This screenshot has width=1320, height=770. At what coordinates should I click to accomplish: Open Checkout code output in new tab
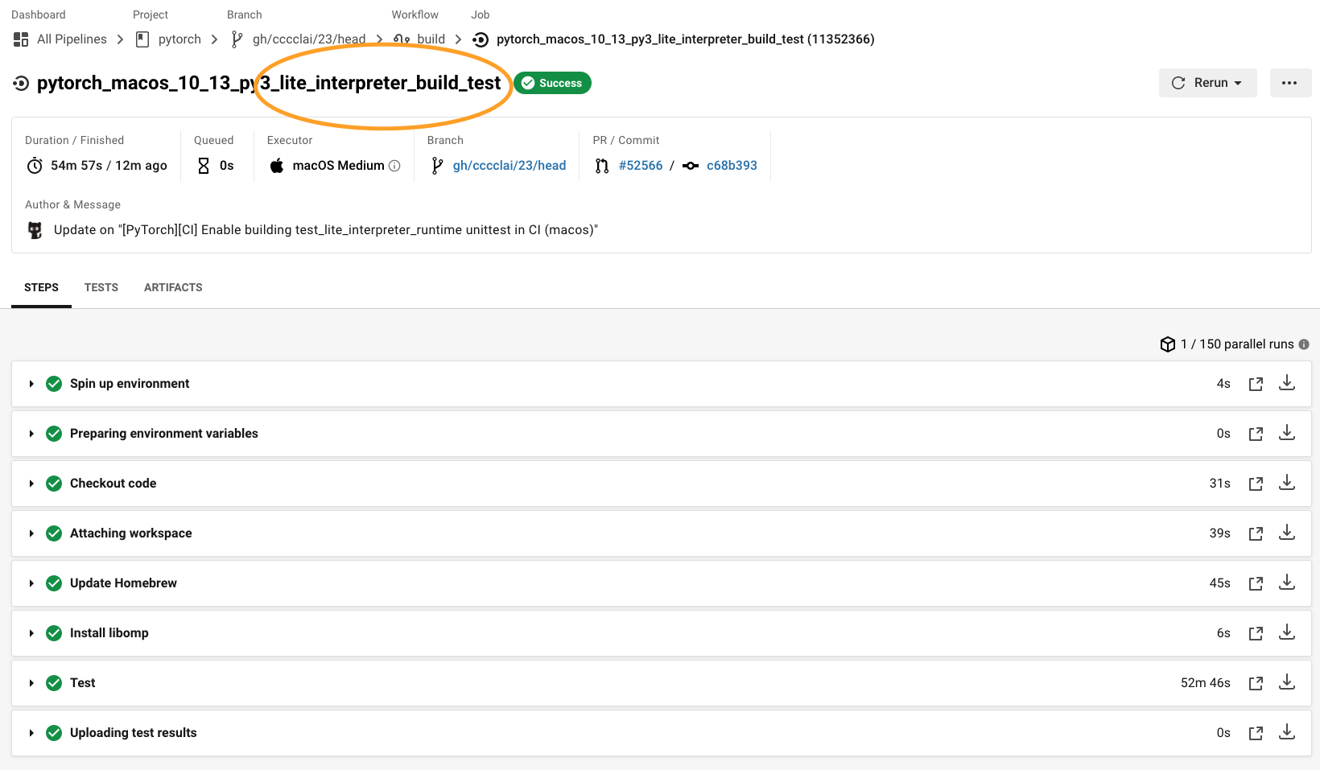[1256, 484]
